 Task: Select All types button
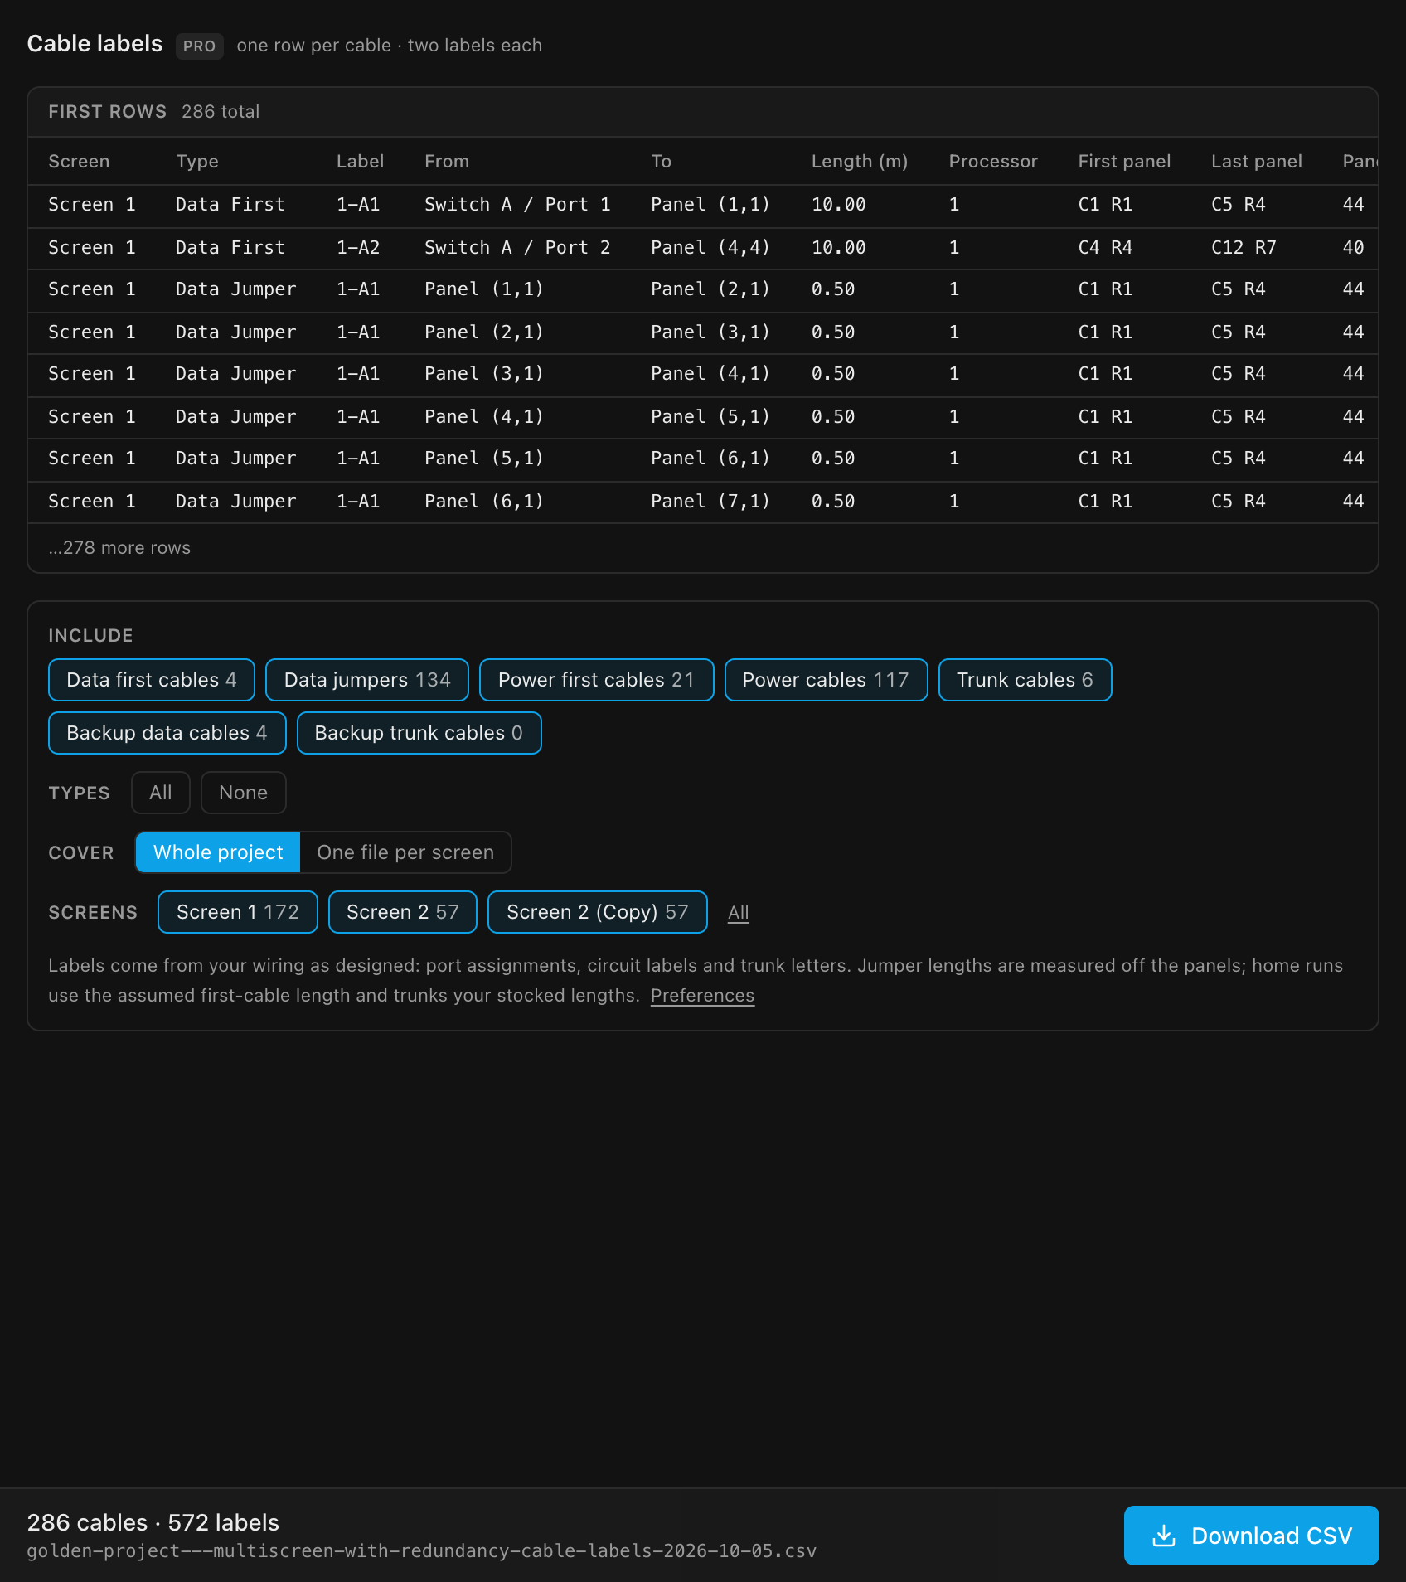[x=161, y=793]
